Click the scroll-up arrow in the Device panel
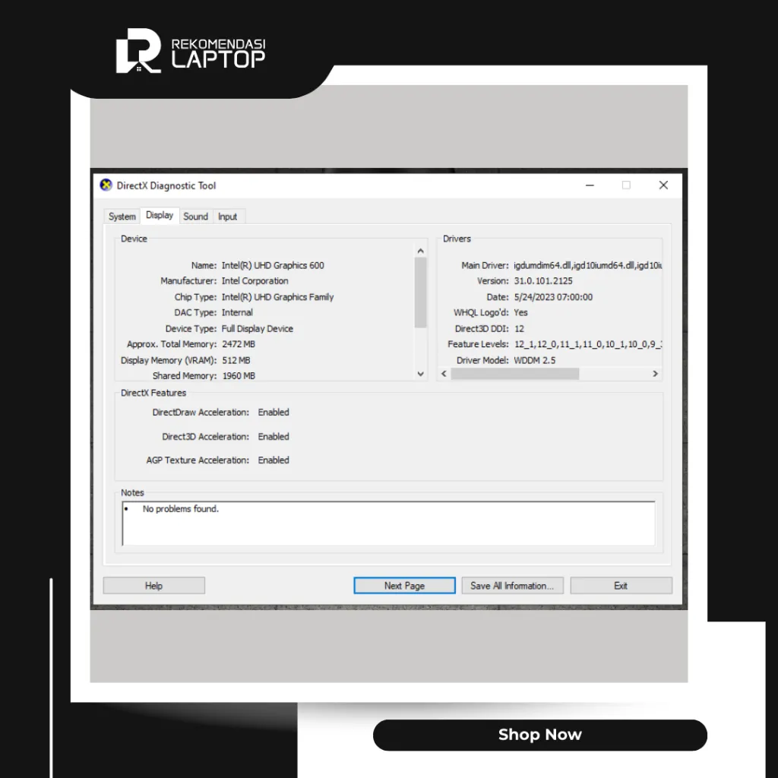 pyautogui.click(x=420, y=250)
